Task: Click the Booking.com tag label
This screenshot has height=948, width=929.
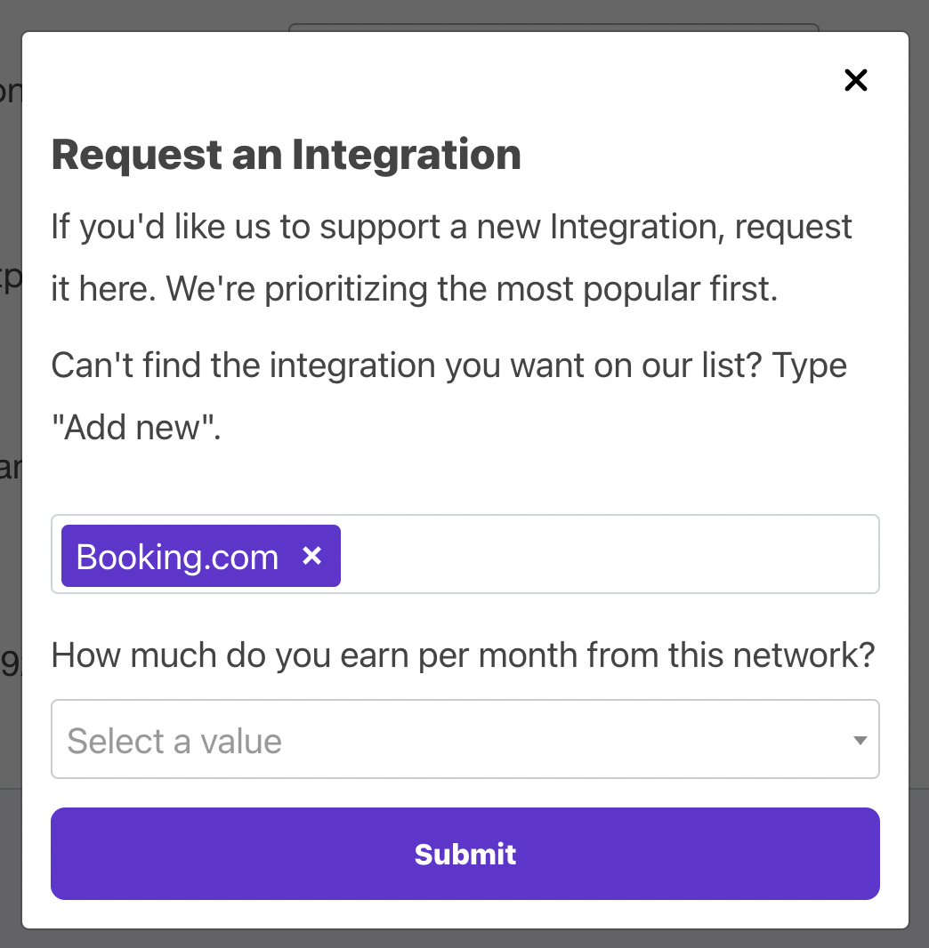Action: (176, 556)
